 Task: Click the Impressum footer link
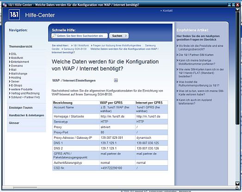[185, 191]
